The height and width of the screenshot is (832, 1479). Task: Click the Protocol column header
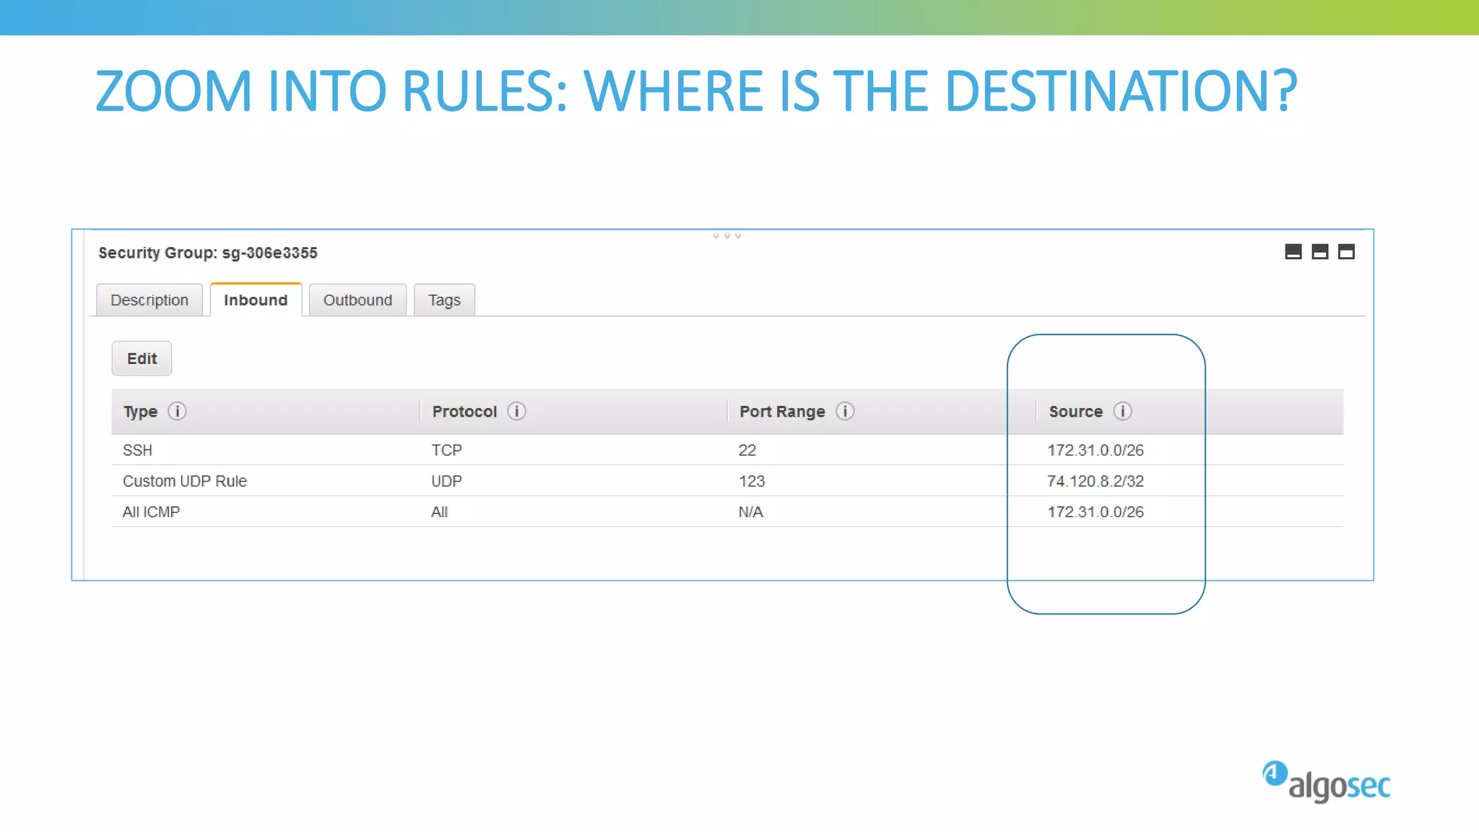coord(464,412)
